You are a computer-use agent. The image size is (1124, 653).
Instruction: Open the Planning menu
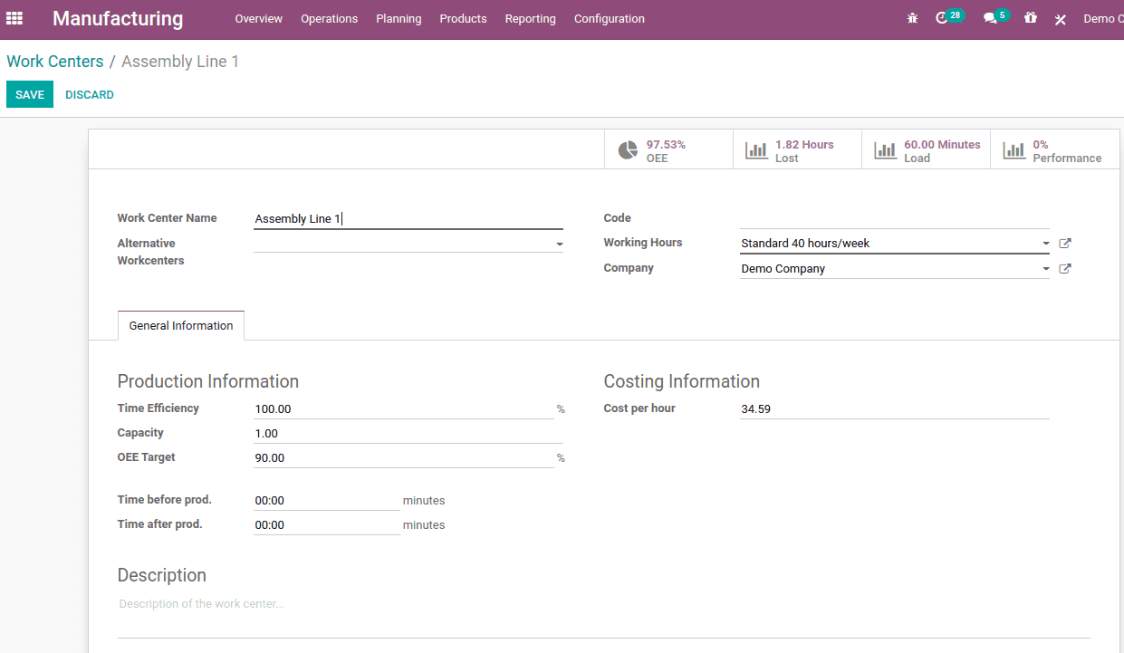pos(399,19)
